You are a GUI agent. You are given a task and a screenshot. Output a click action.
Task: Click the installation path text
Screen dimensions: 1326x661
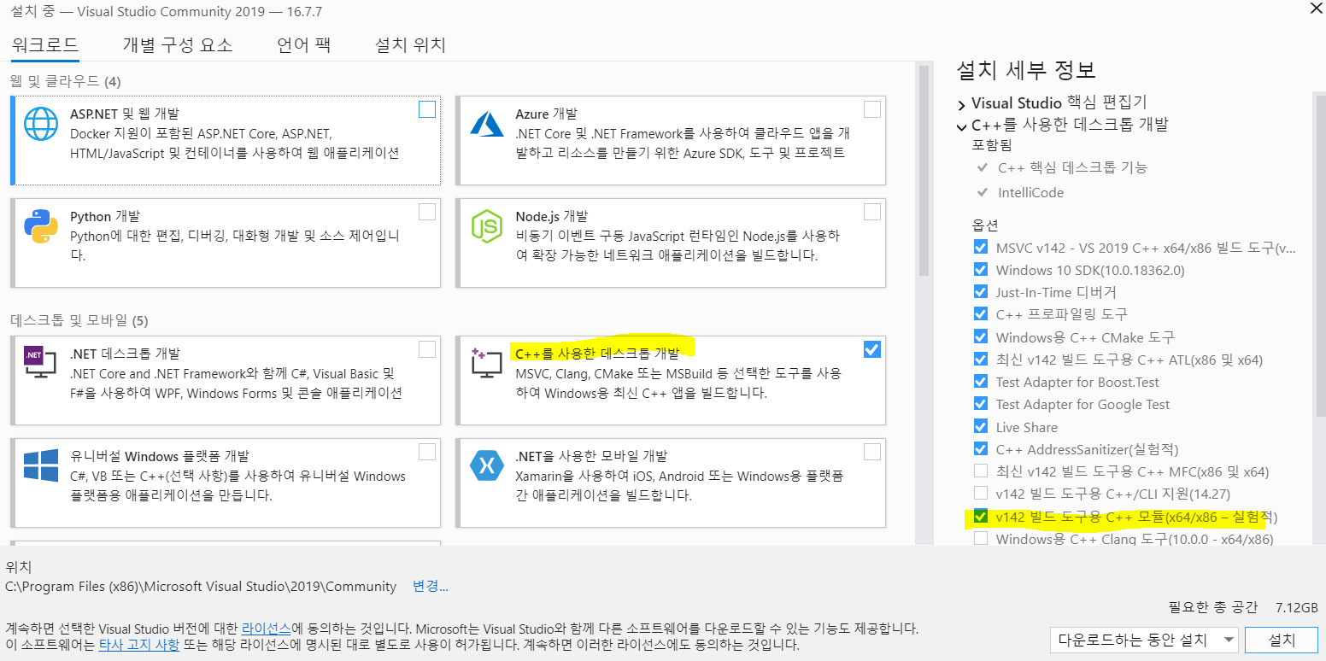tap(201, 586)
